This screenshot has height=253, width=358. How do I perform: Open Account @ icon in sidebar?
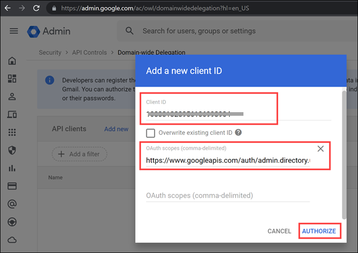click(12, 204)
